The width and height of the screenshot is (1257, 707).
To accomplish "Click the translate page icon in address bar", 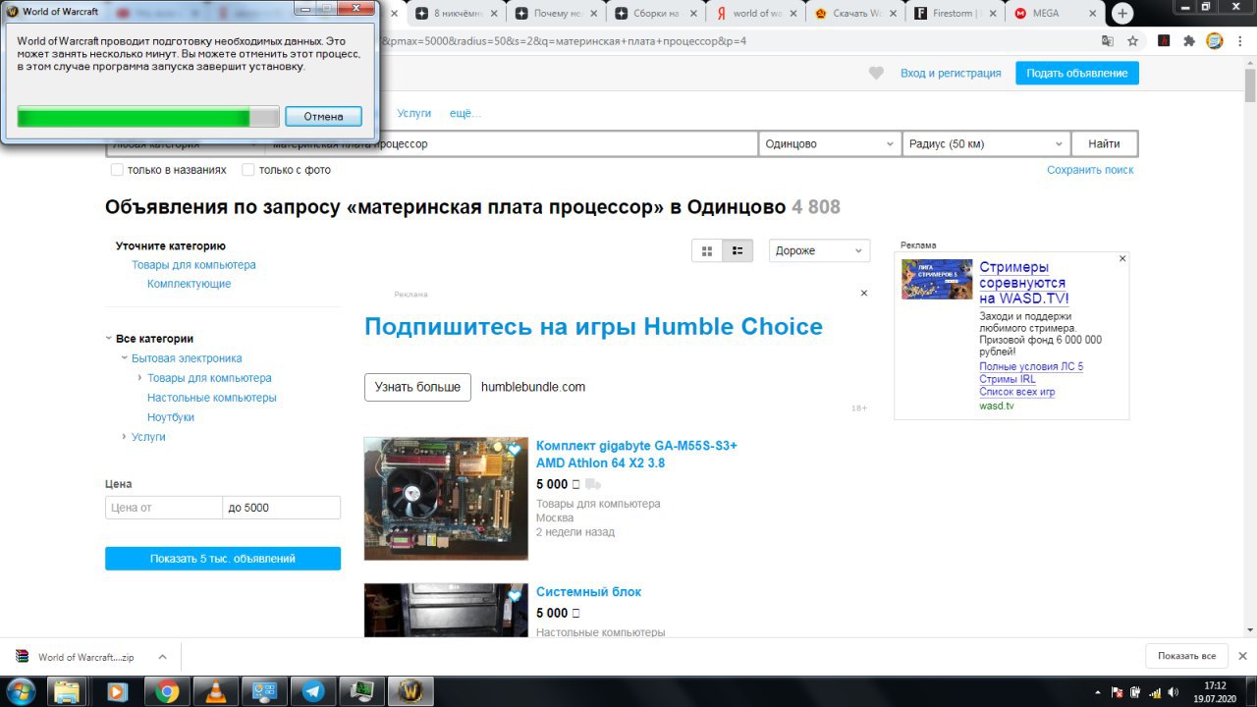I will (1108, 41).
